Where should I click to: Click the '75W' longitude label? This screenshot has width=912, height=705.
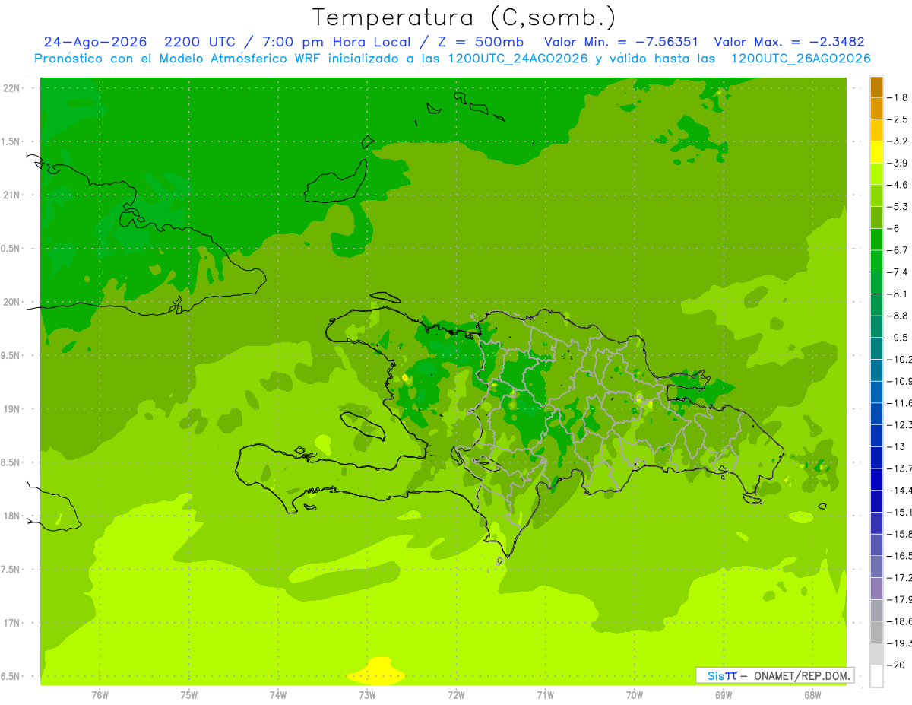point(188,695)
